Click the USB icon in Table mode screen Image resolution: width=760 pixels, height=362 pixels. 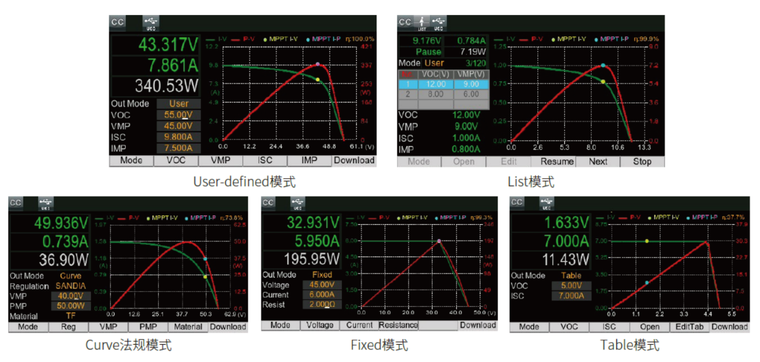(x=546, y=203)
